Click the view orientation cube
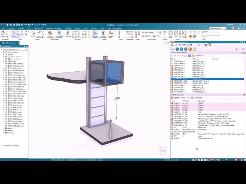Image resolution: width=246 pixels, height=184 pixels. pos(162,151)
